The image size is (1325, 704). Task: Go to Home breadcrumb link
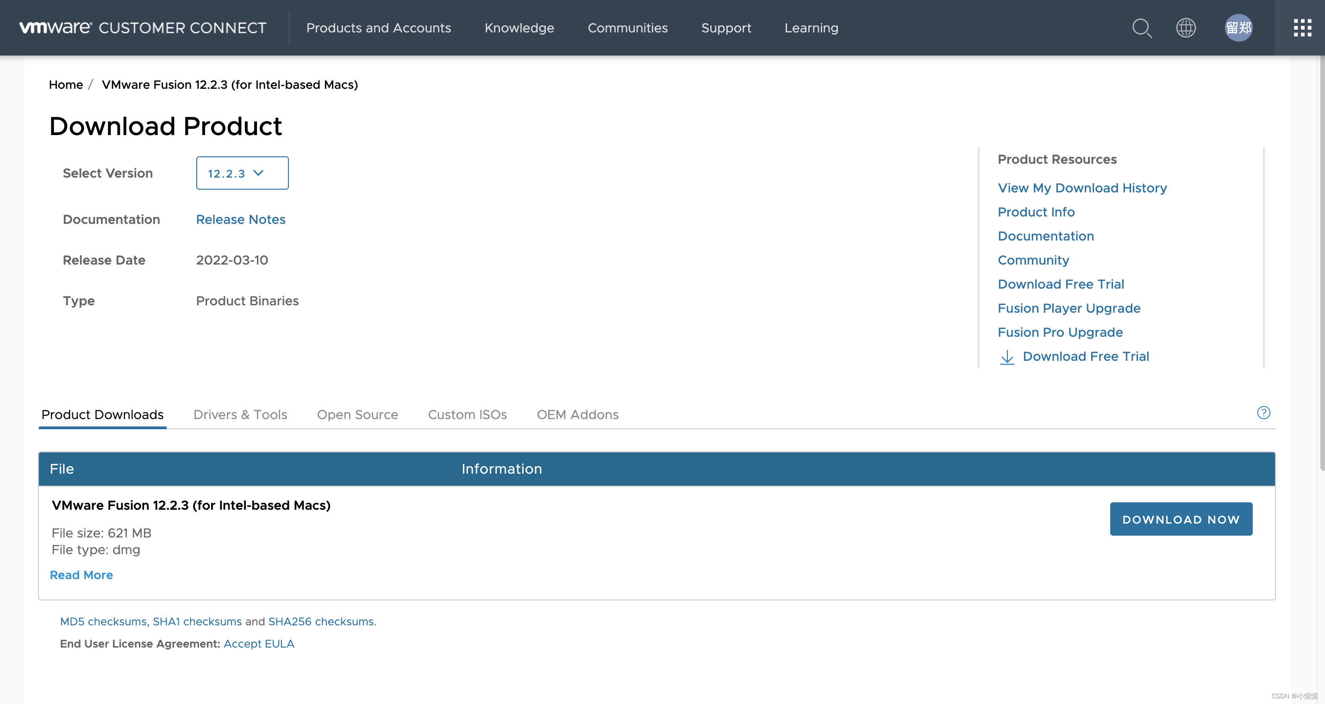point(66,85)
